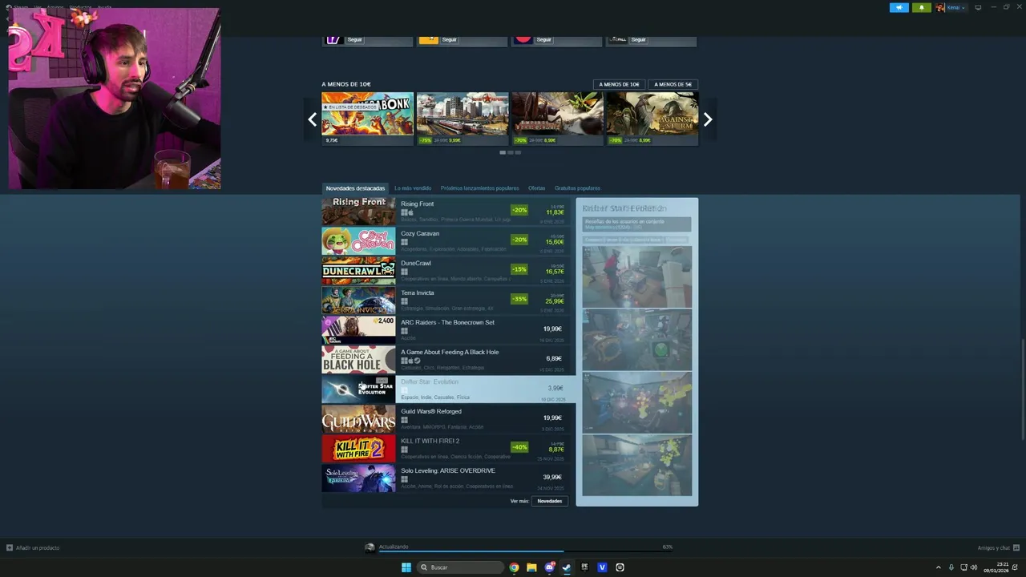Viewport: 1026px width, 577px height.
Task: Click Kill It With Fire 2's -40% badge
Action: pos(519,447)
